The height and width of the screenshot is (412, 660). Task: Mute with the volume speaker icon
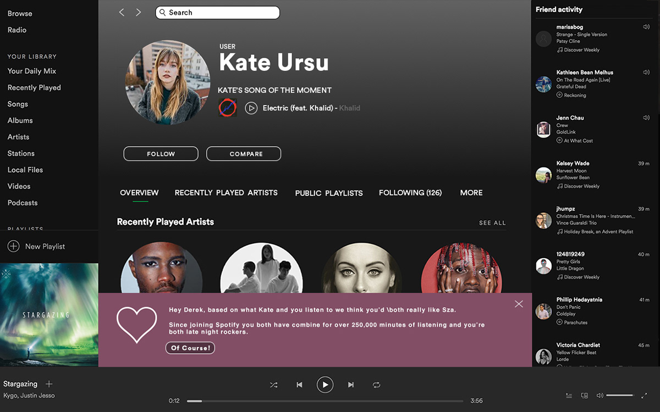(x=600, y=396)
